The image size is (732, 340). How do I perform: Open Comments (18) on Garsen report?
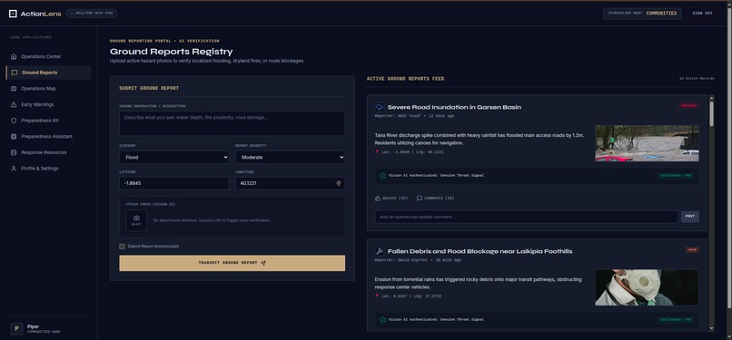pyautogui.click(x=436, y=198)
